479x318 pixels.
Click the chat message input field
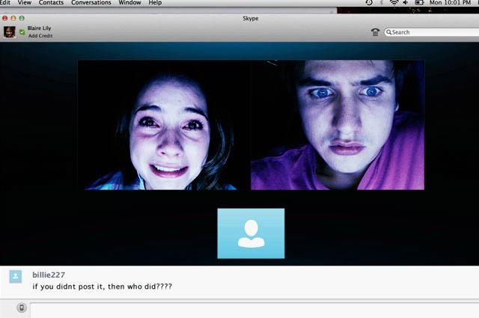[x=254, y=311]
